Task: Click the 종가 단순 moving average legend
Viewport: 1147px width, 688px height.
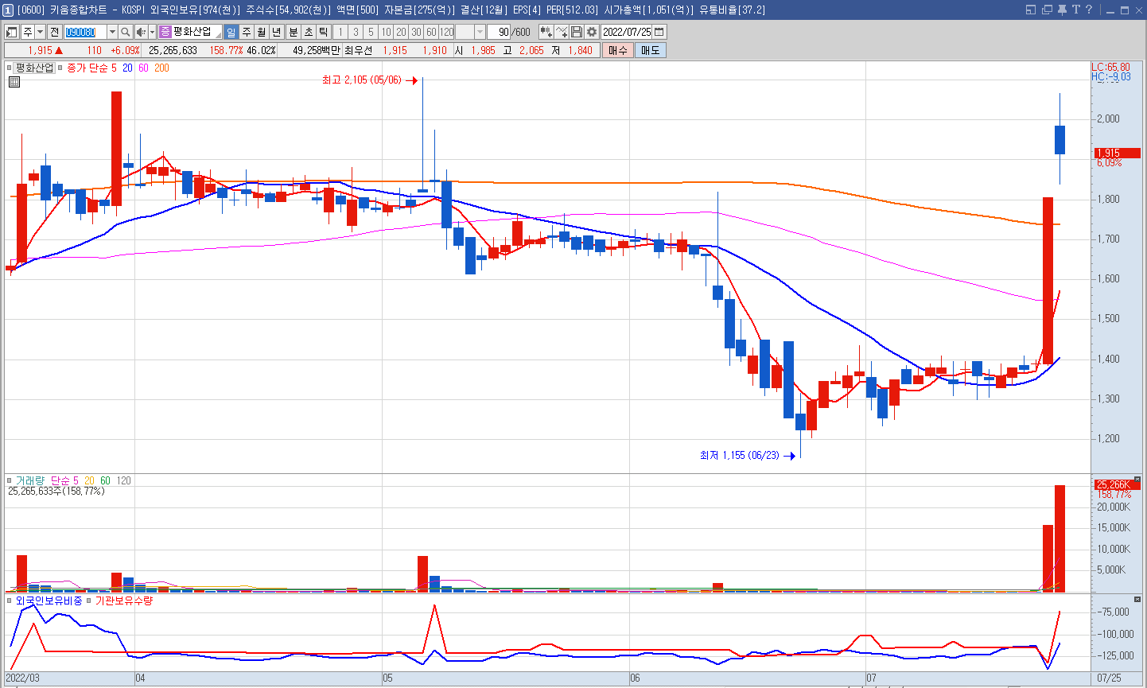Action: tap(87, 68)
